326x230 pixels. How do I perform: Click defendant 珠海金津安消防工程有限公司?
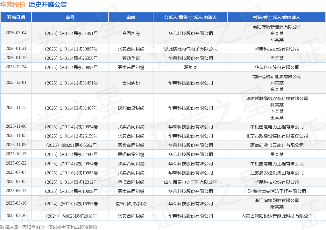click(x=277, y=191)
